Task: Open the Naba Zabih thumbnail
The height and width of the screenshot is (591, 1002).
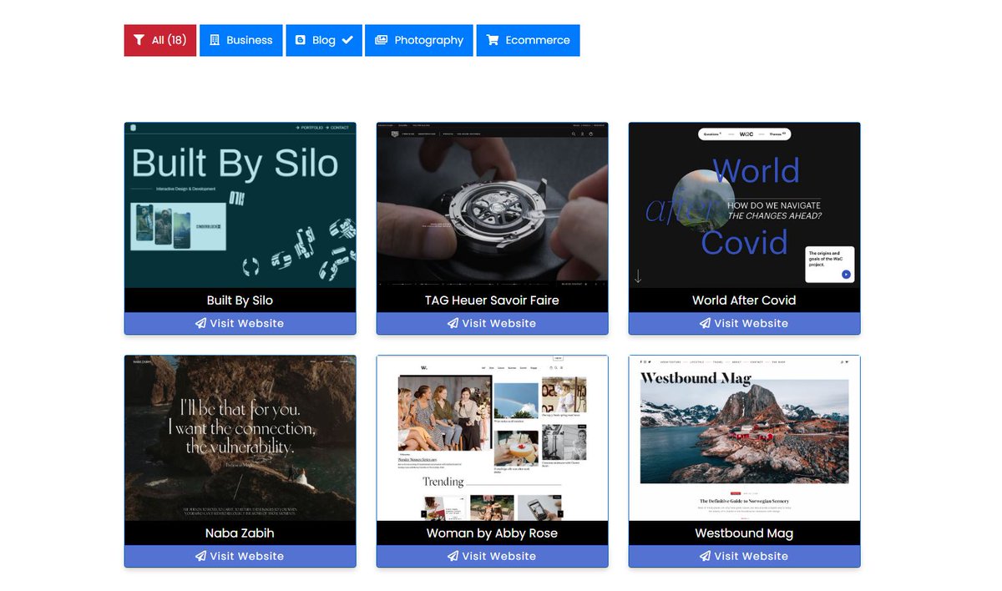Action: [x=240, y=438]
